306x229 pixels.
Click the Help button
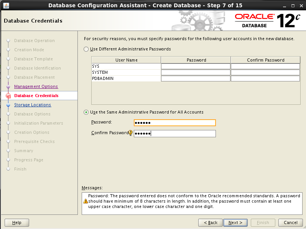click(x=17, y=223)
